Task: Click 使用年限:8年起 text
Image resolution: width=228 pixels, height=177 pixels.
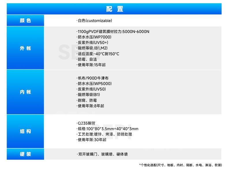Action: 90,106
